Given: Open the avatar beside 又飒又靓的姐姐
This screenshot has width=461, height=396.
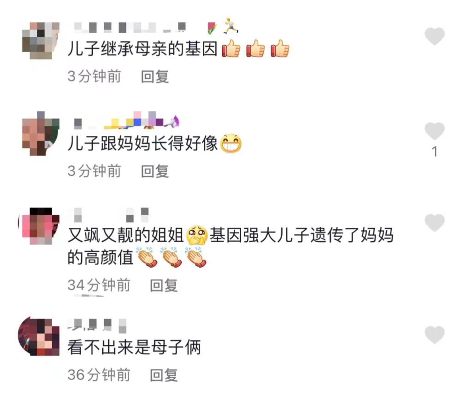Looking at the screenshot, I should (x=39, y=226).
